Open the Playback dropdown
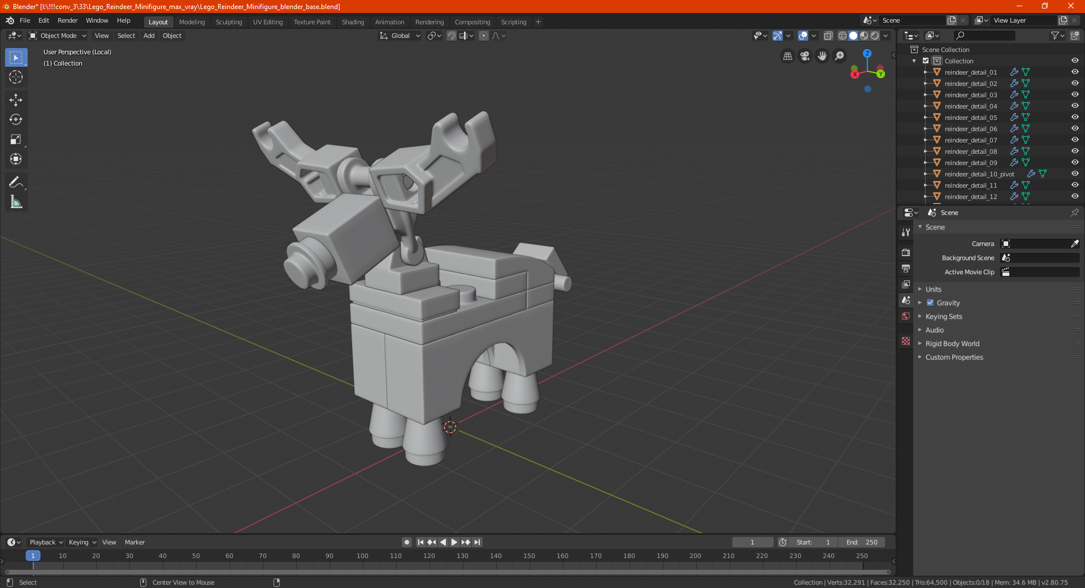Image resolution: width=1085 pixels, height=588 pixels. point(46,542)
